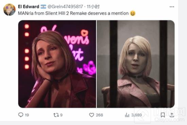187x125 pixels.
Task: Click the retweet arrows icon
Action: pos(56,115)
